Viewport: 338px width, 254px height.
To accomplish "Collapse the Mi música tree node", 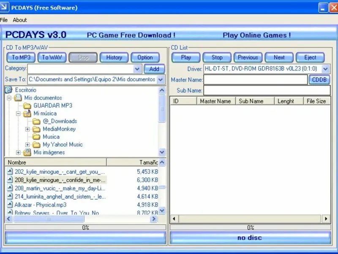I will tap(18, 113).
